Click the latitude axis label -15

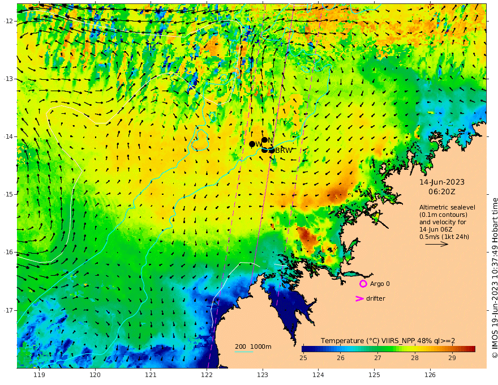7,194
